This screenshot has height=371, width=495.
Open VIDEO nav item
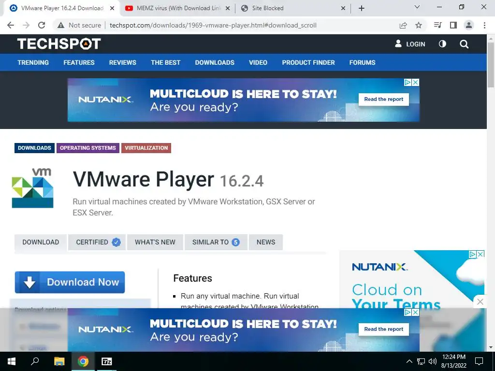point(258,62)
